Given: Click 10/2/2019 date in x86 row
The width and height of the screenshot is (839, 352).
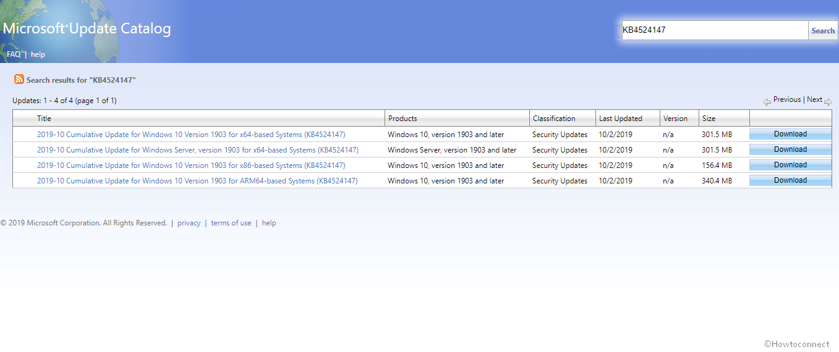Looking at the screenshot, I should coord(615,166).
